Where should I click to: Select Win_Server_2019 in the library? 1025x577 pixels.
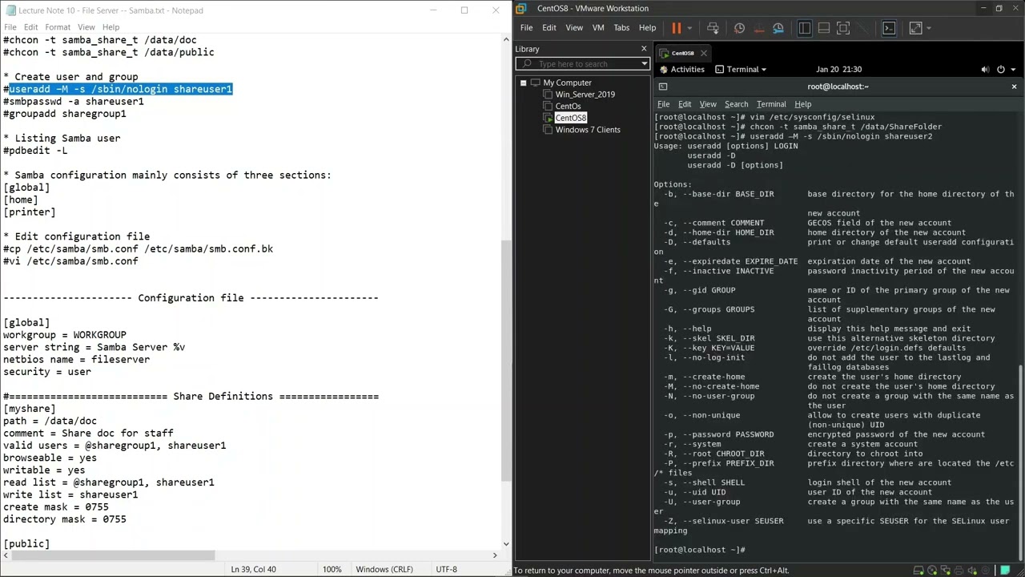[585, 95]
